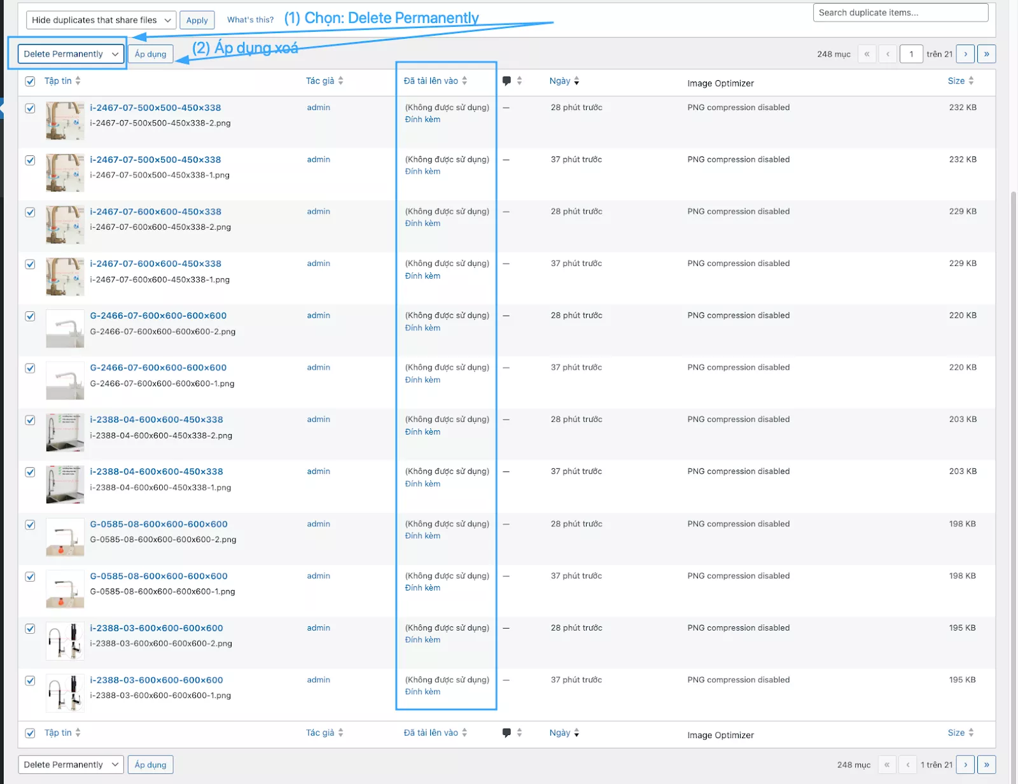Go to the last page using the double-arrow icon
1018x784 pixels.
click(x=986, y=53)
